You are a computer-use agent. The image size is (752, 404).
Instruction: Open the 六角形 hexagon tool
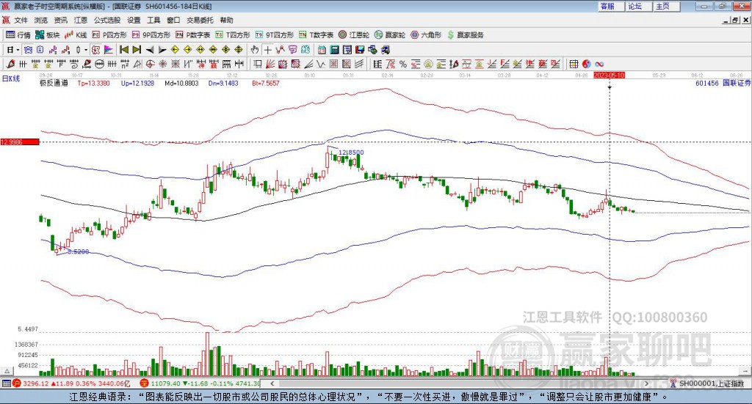[426, 35]
